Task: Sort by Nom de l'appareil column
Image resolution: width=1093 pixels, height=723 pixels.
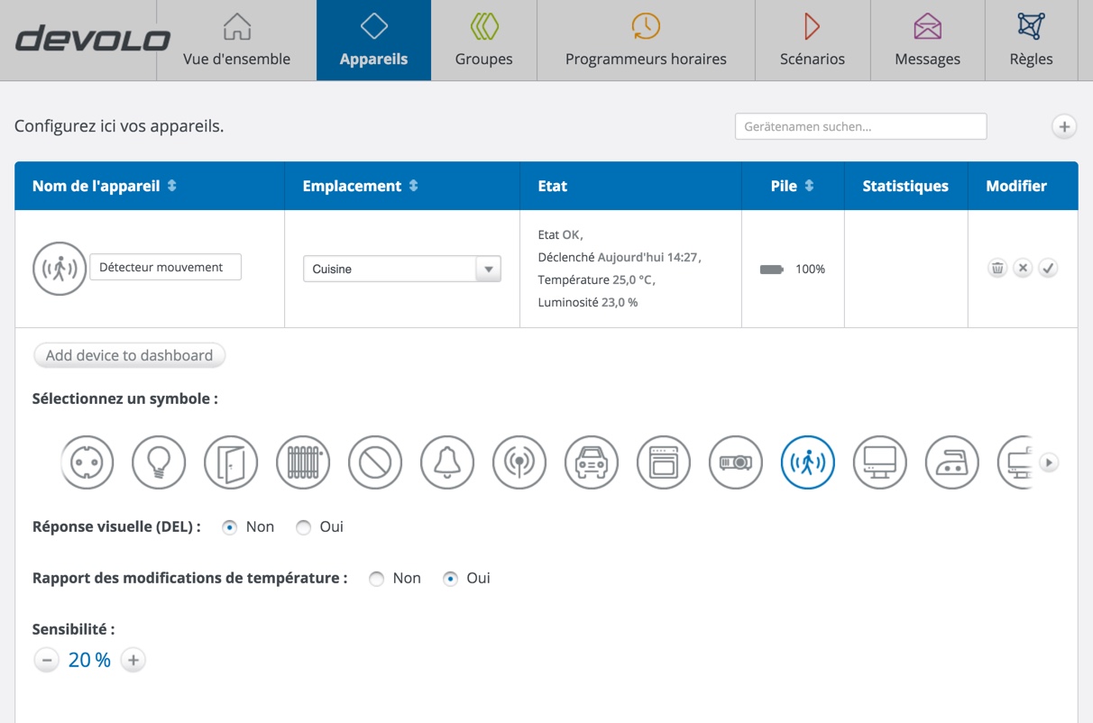Action: point(105,186)
